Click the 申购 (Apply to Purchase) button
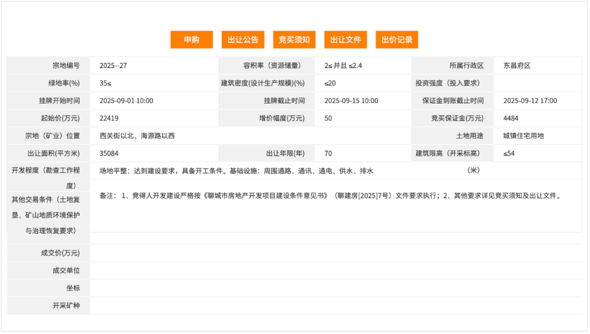The image size is (590, 334). (x=191, y=39)
